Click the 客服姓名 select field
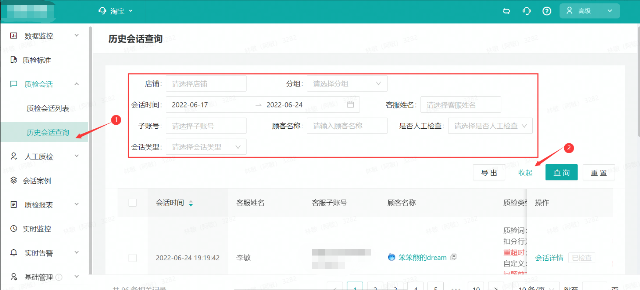This screenshot has height=290, width=640. [461, 104]
